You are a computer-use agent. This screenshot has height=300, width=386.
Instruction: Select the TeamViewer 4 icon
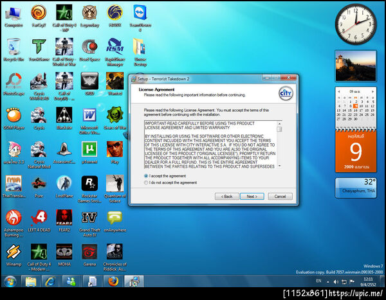pyautogui.click(x=140, y=18)
